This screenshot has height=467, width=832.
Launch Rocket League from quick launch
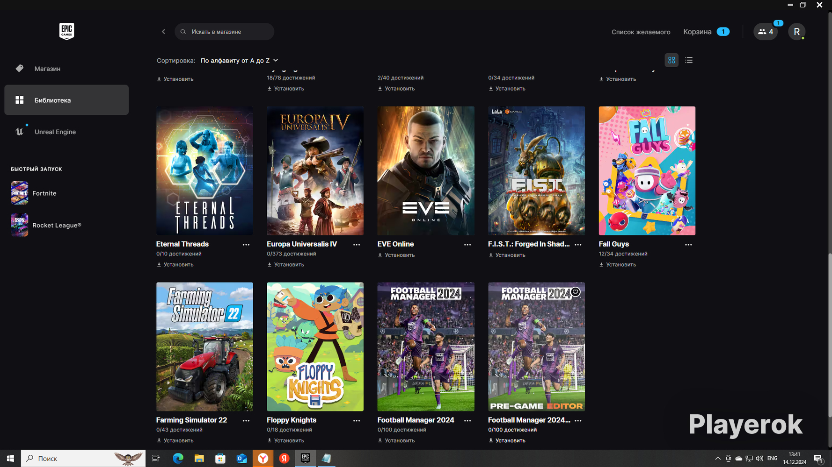(x=20, y=225)
